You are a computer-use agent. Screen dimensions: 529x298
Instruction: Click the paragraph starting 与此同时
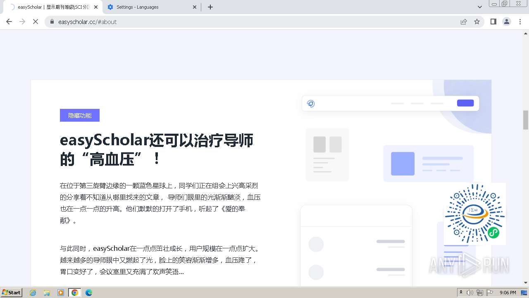pos(160,260)
